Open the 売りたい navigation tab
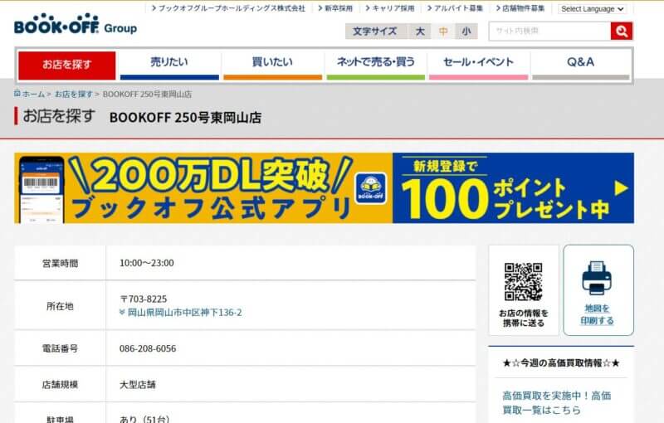 pyautogui.click(x=169, y=66)
